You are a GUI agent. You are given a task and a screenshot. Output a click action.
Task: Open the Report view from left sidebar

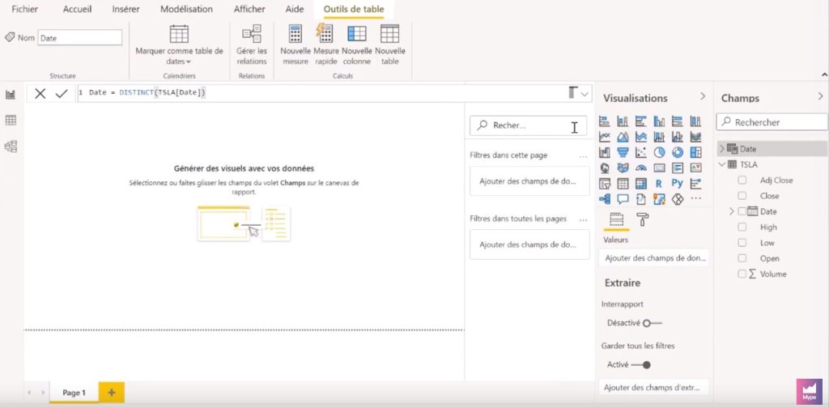pyautogui.click(x=11, y=95)
